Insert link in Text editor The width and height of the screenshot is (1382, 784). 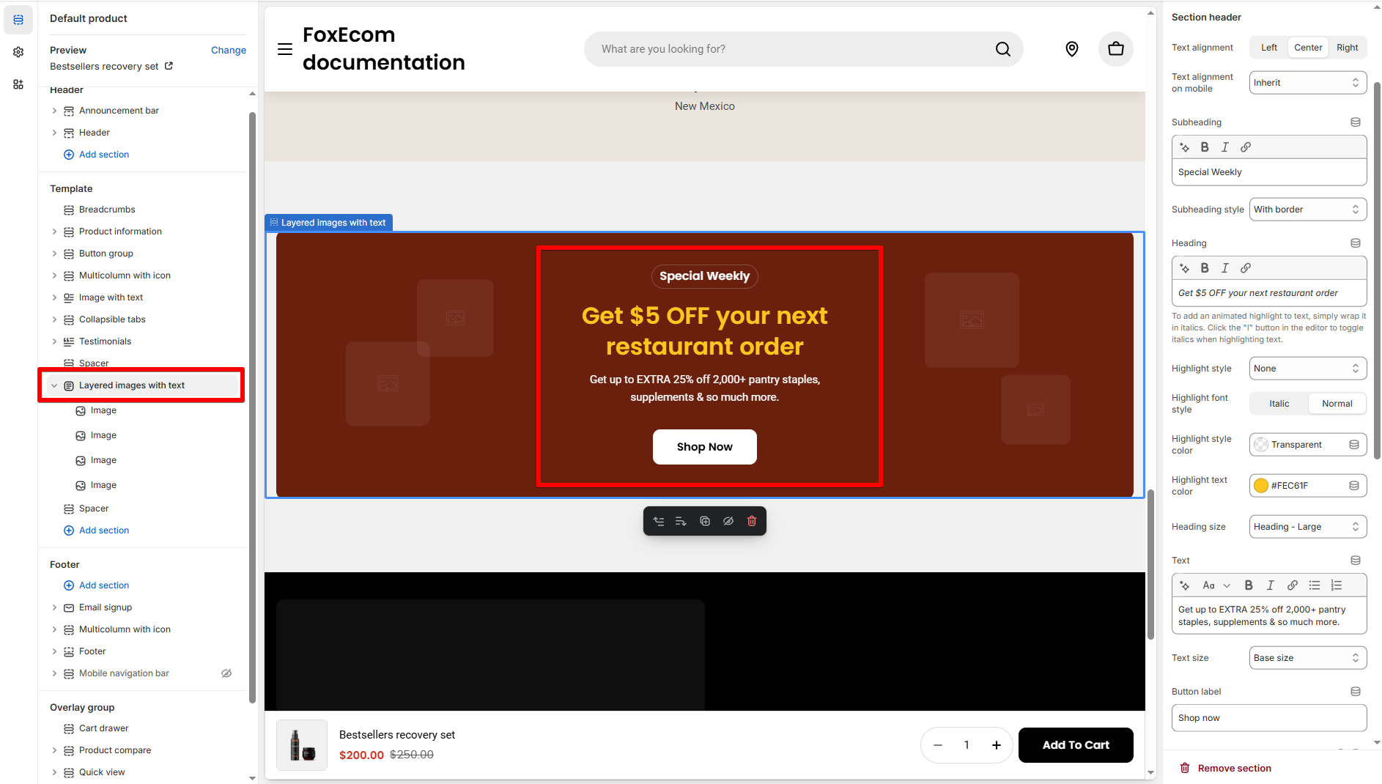[1293, 585]
